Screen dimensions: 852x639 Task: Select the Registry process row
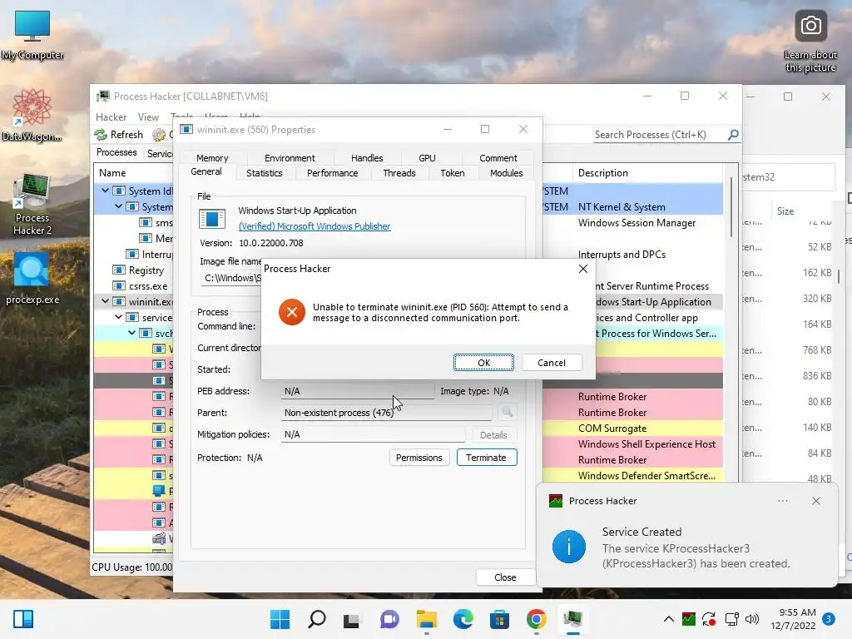134,270
